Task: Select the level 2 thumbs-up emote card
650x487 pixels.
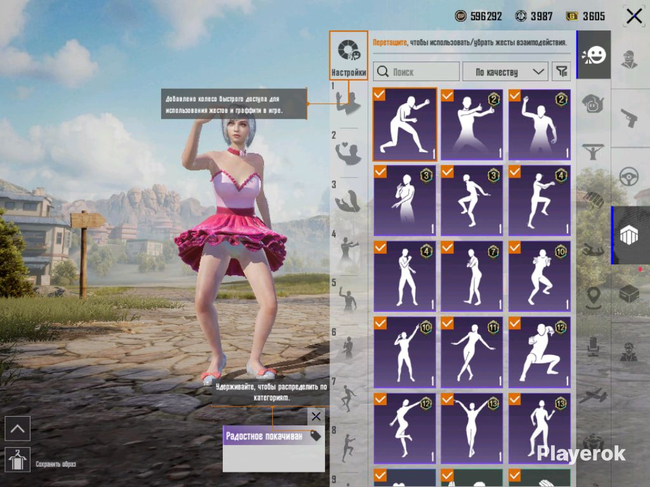Action: click(x=472, y=124)
